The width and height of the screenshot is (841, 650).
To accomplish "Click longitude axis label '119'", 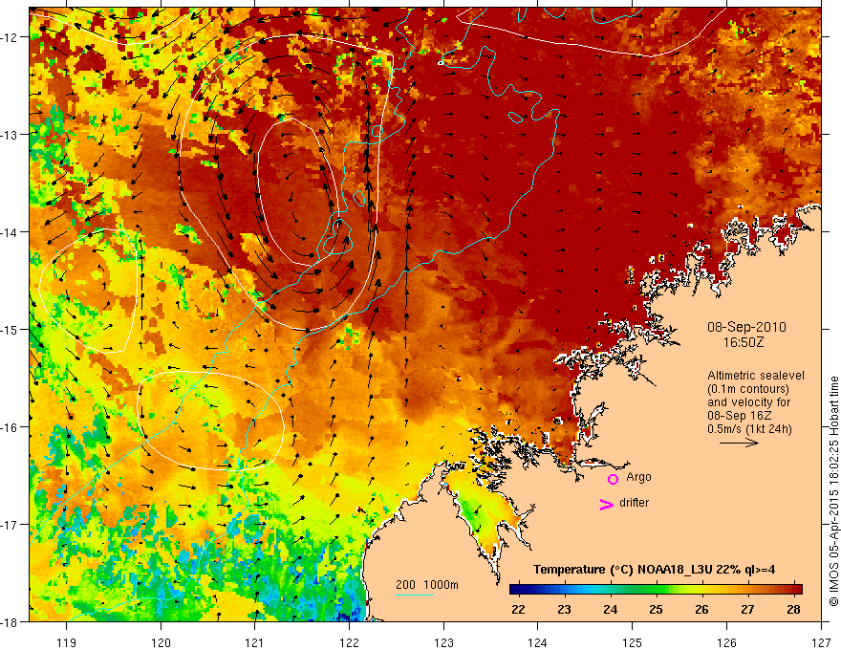I will click(67, 642).
